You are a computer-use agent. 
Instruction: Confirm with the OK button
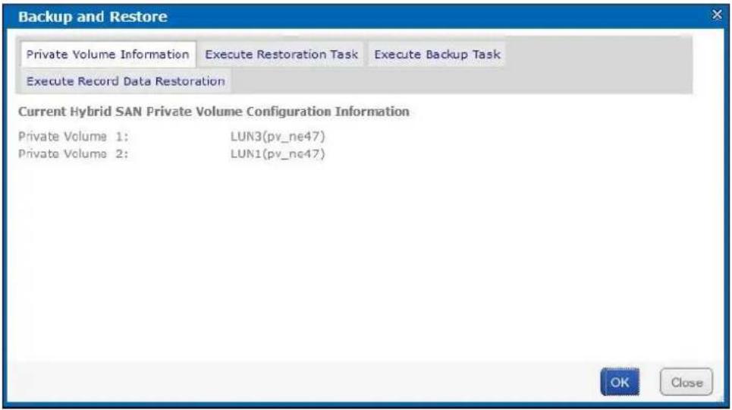click(620, 382)
